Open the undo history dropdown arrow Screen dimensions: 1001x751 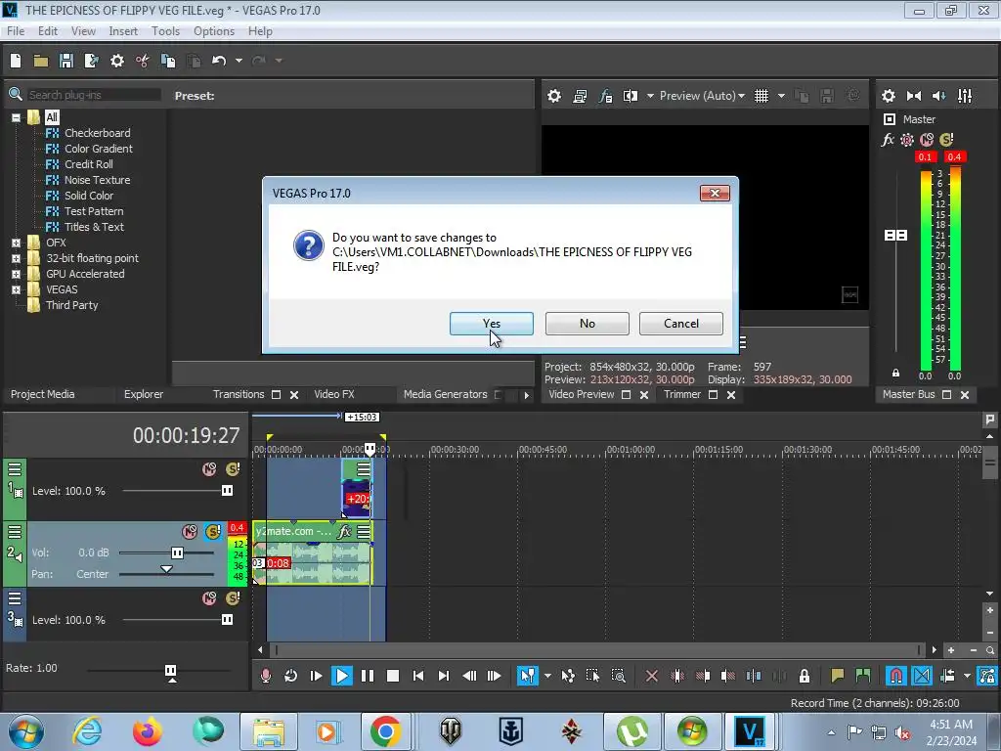239,61
